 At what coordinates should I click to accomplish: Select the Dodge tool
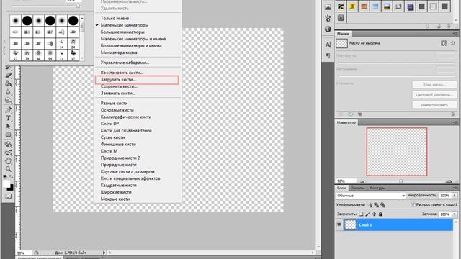[8, 101]
